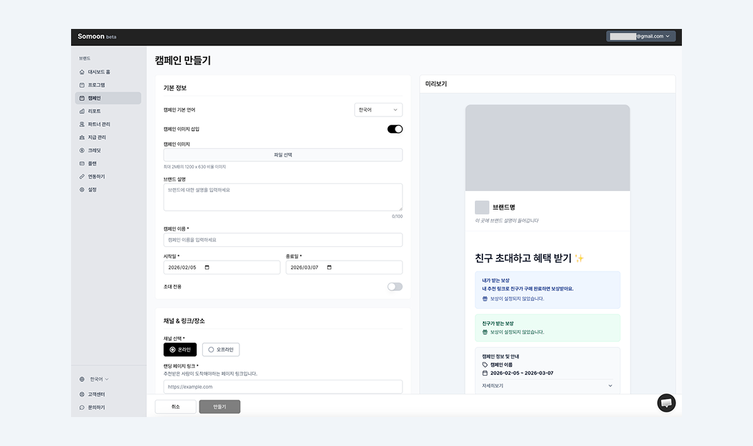Image resolution: width=753 pixels, height=446 pixels.
Task: Open the 캠페인 기본 언어 dropdown
Action: 378,110
